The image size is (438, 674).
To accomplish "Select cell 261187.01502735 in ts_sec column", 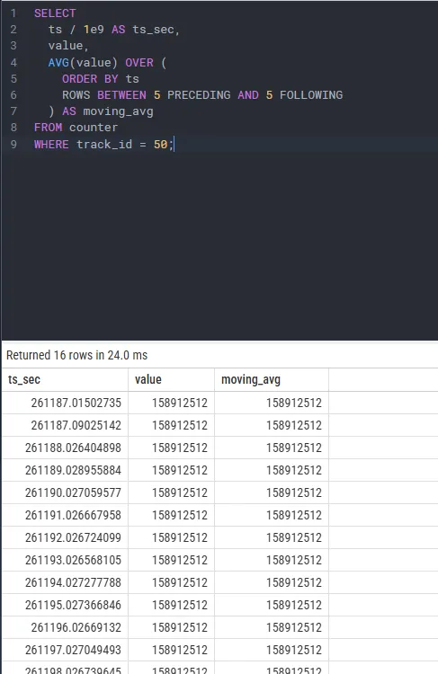I will pos(65,403).
